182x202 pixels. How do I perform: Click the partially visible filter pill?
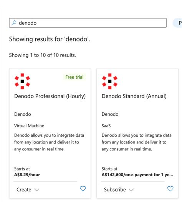pyautogui.click(x=177, y=23)
